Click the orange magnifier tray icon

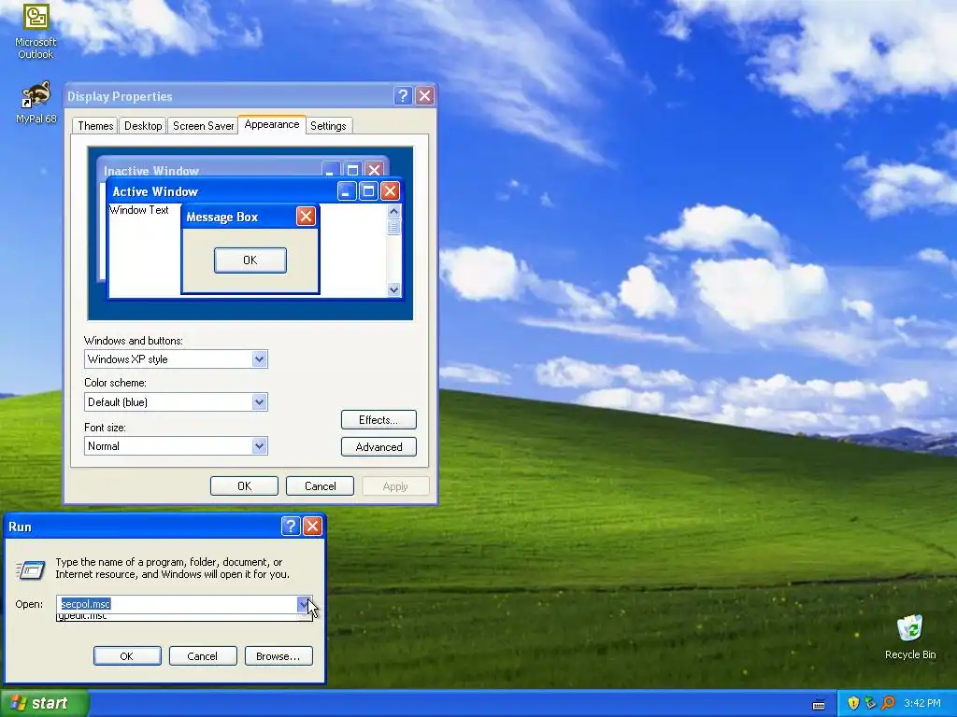pyautogui.click(x=888, y=703)
